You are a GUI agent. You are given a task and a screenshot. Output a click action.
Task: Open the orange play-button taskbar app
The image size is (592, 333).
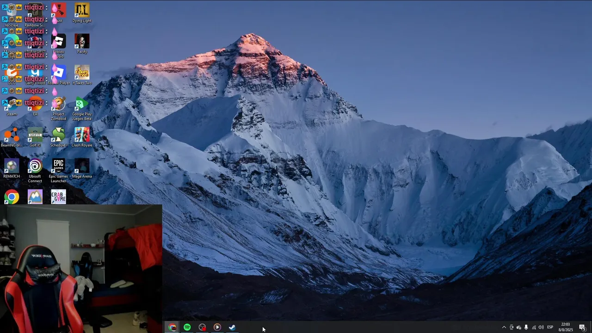217,327
